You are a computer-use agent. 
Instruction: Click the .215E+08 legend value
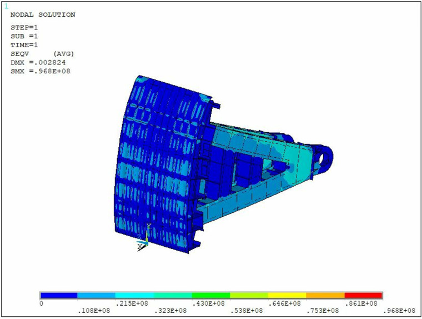[132, 303]
